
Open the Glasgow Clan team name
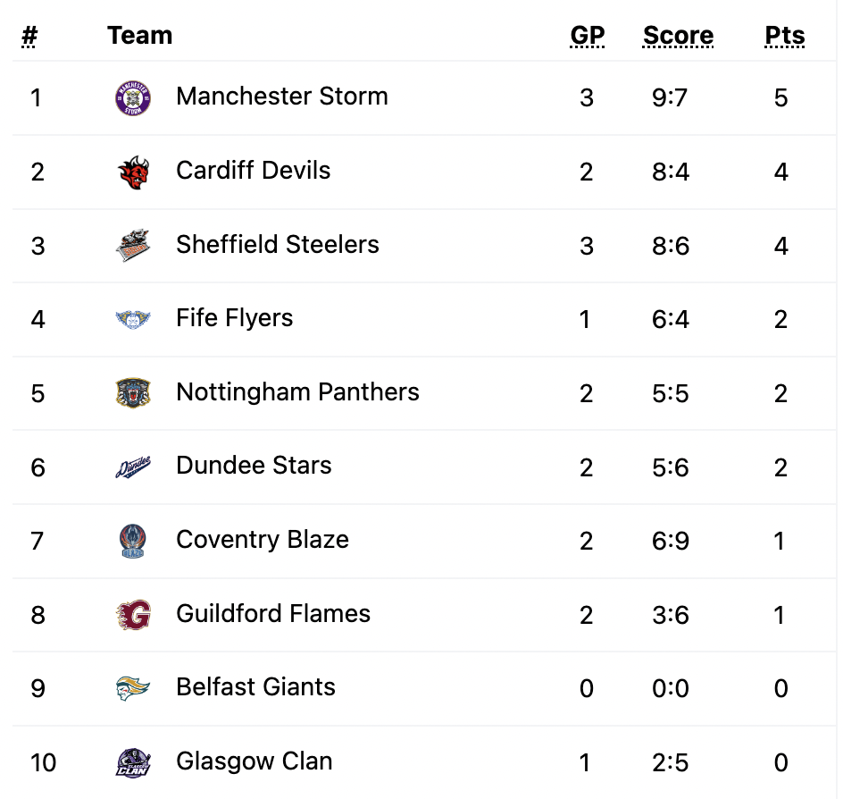pos(255,761)
